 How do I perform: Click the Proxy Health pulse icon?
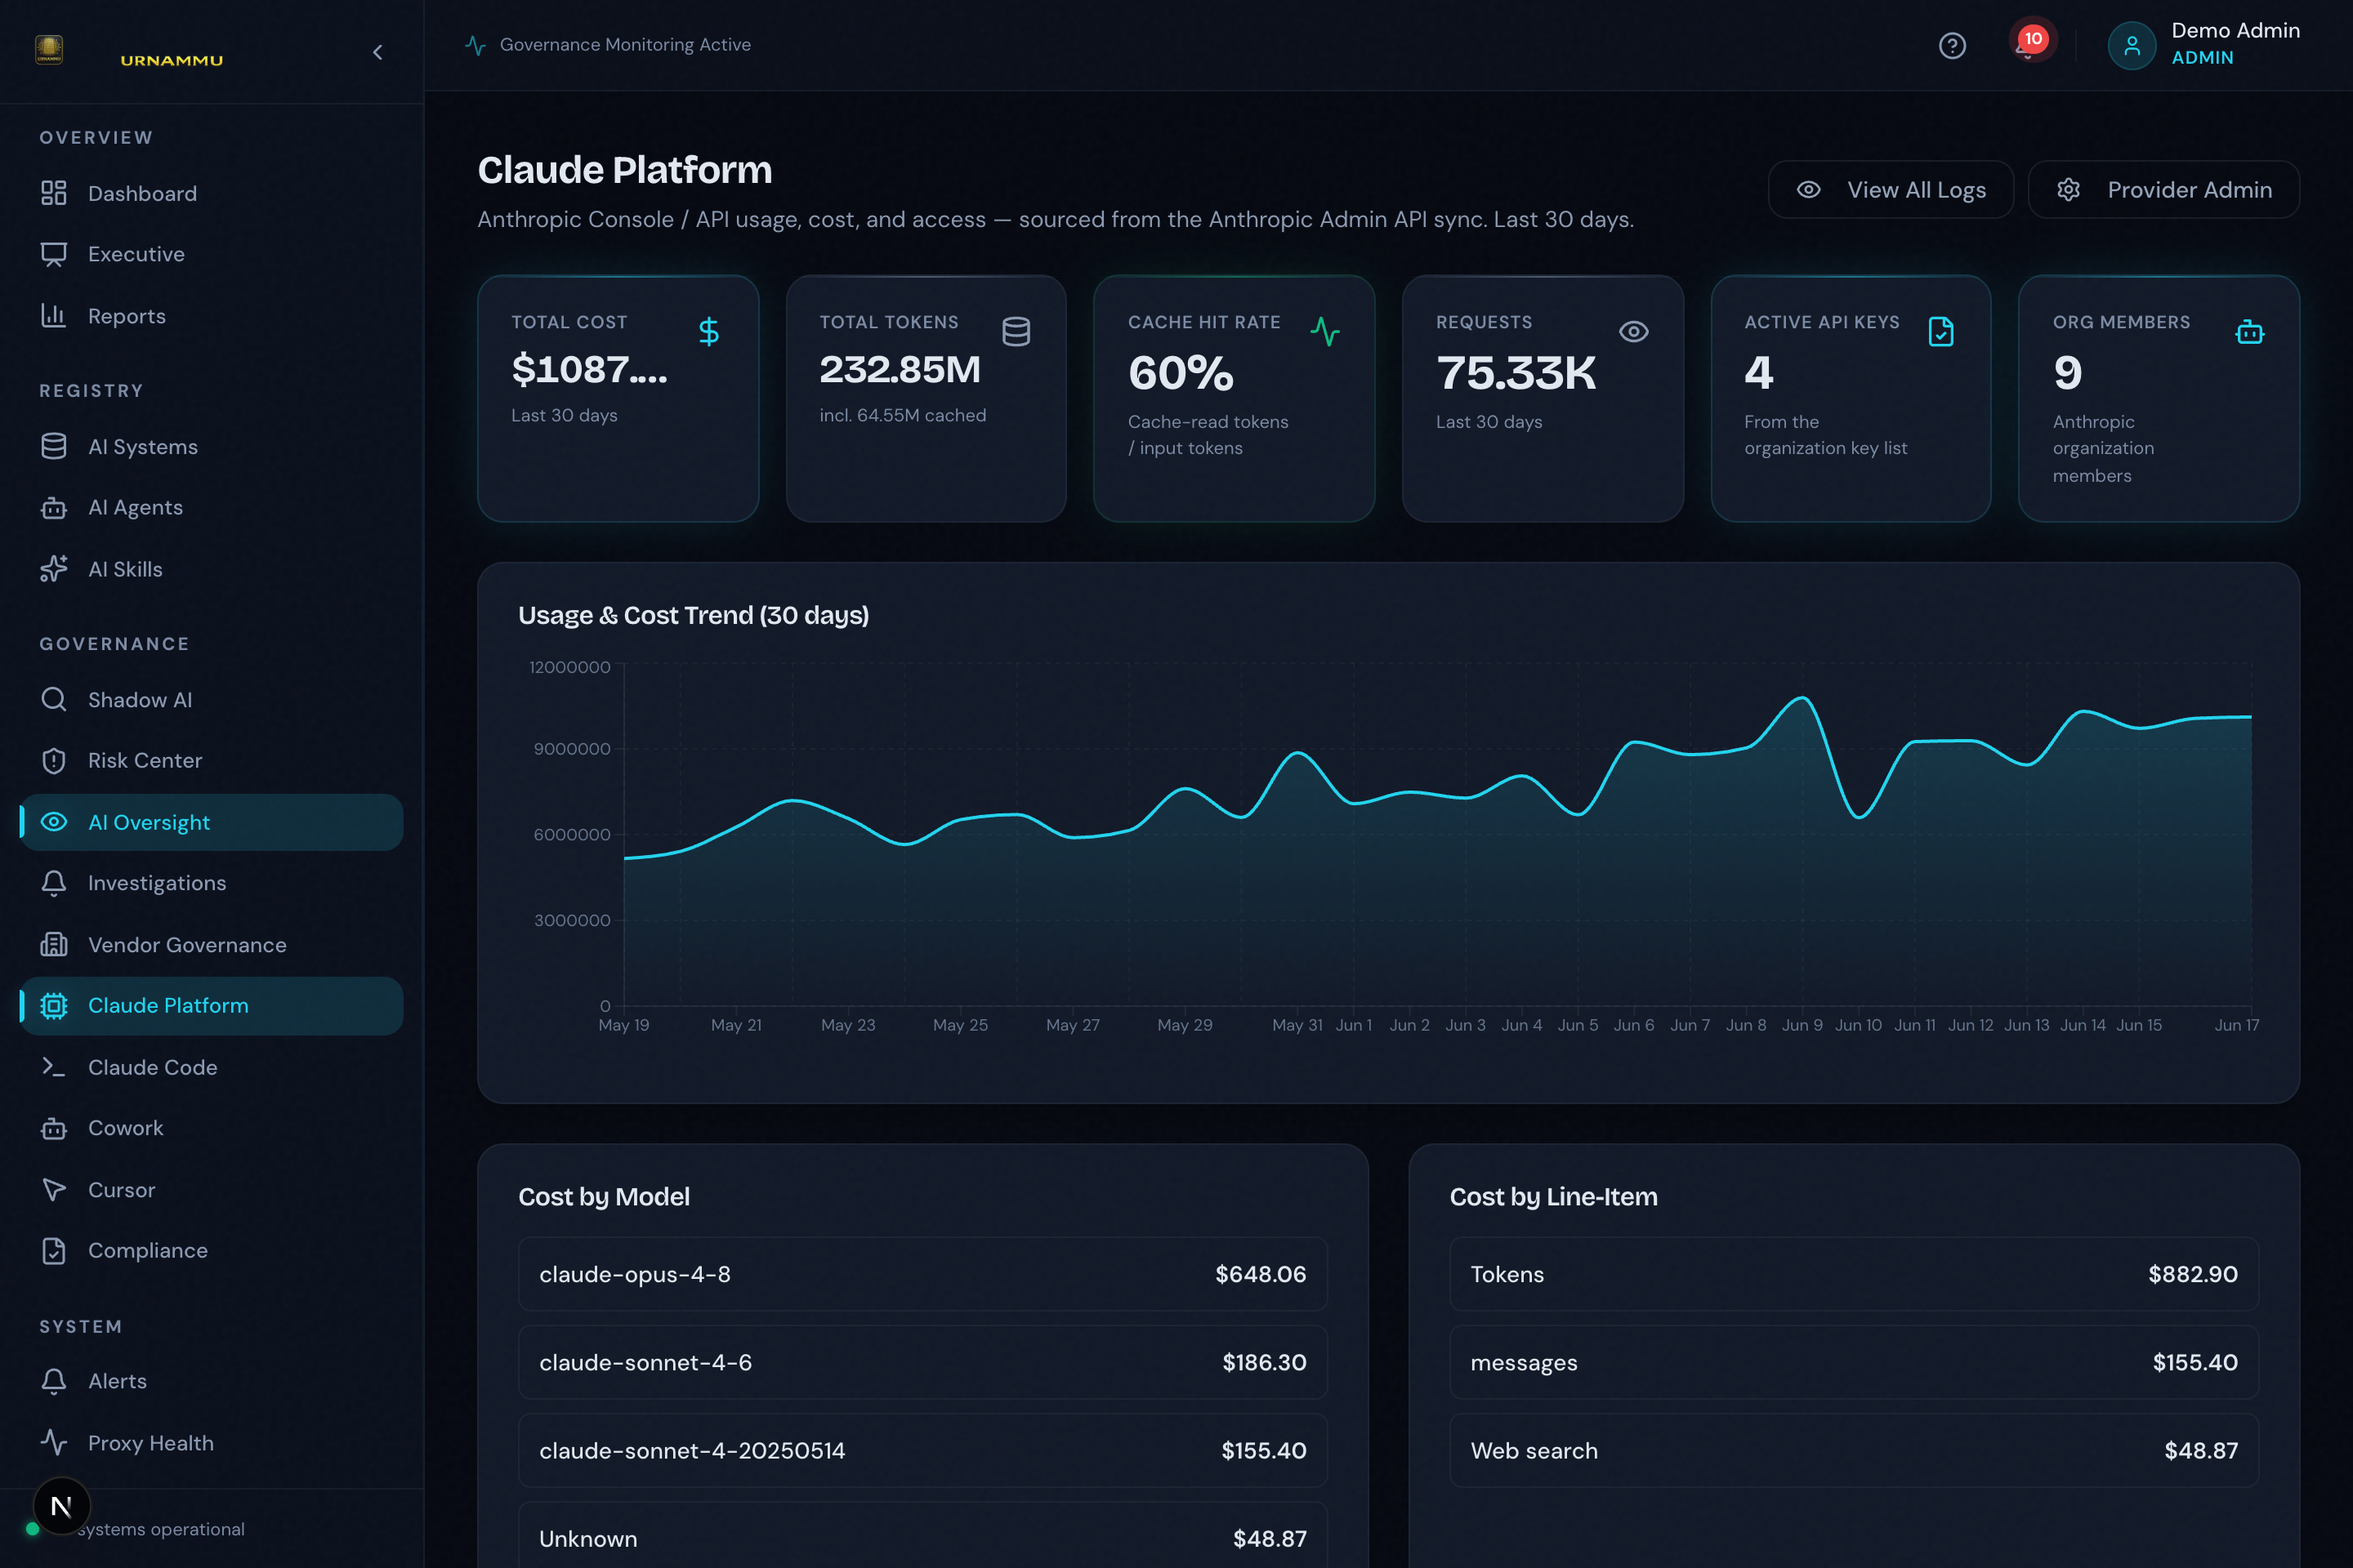pos(54,1443)
